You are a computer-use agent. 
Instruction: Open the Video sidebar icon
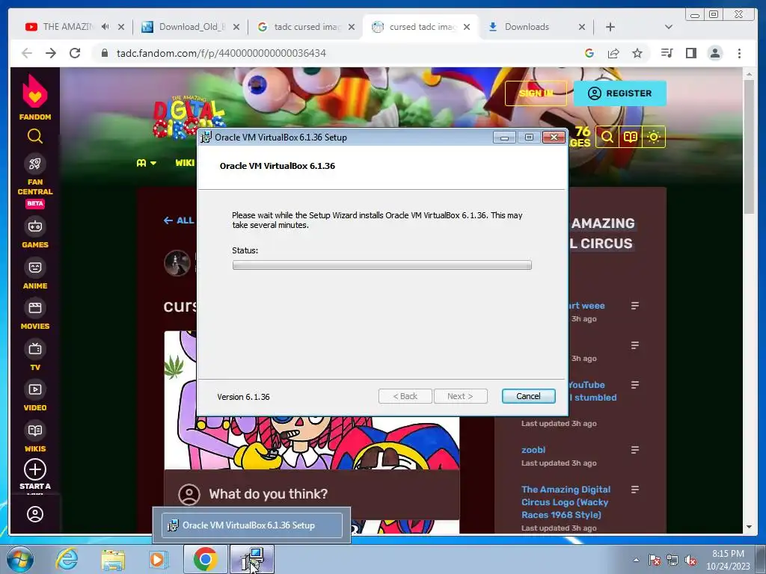pyautogui.click(x=34, y=389)
